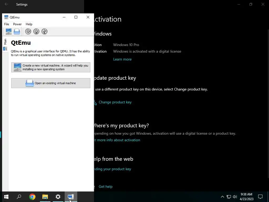Click the pause toolbar icon in QtEmu
The width and height of the screenshot is (269, 202).
36,32
